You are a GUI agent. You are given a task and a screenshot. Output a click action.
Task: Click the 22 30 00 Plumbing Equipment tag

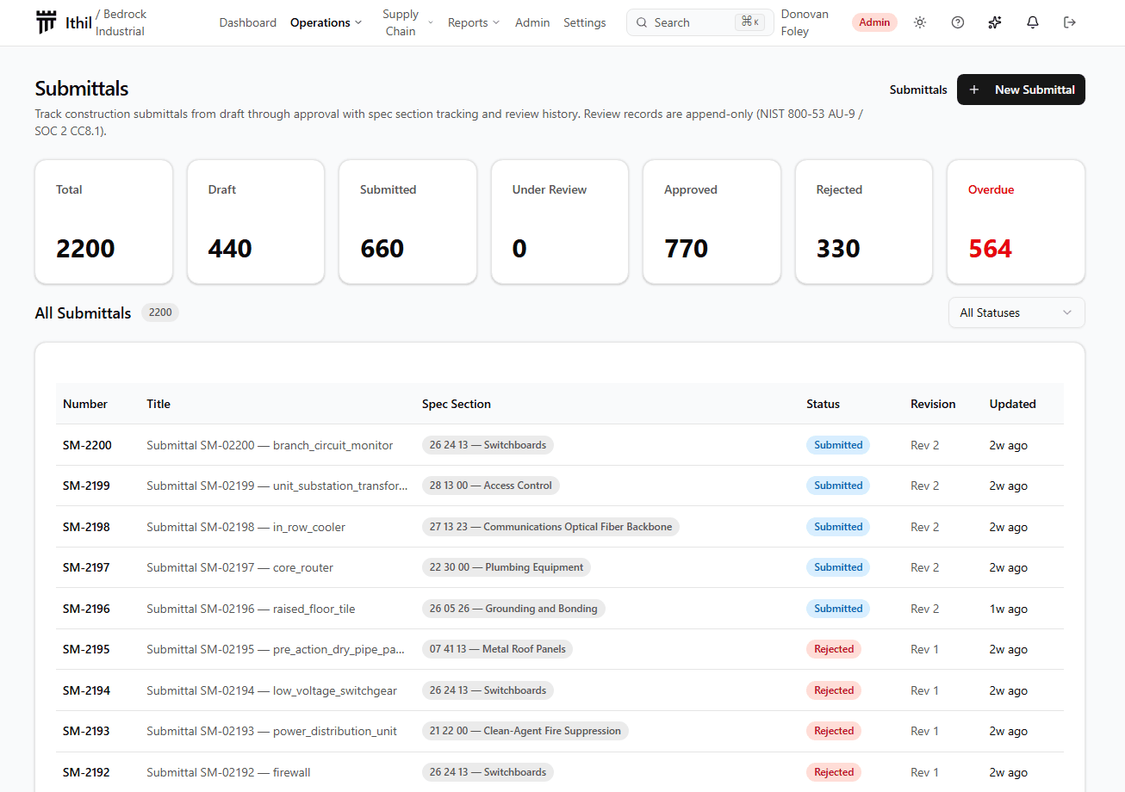coord(507,567)
